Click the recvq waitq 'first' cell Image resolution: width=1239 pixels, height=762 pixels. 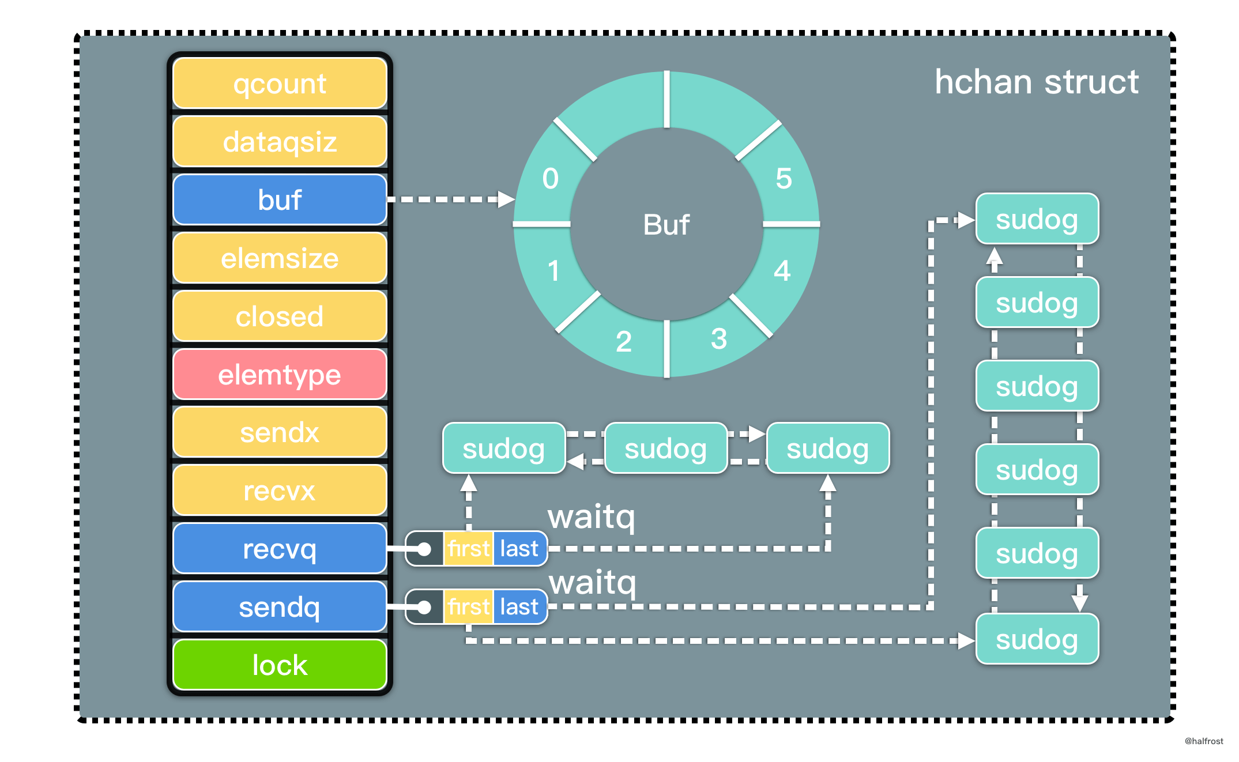468,549
